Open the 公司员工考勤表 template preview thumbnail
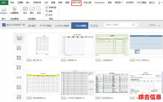The height and width of the screenshot is (102, 163). coord(77,83)
